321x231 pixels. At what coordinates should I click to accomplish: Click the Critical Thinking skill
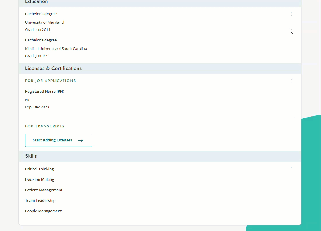(x=39, y=169)
